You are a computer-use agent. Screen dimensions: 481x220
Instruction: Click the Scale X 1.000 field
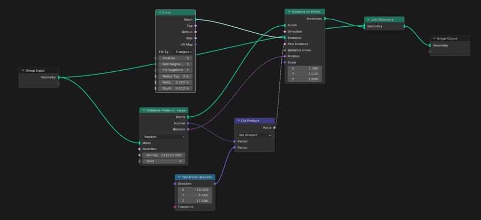click(x=305, y=68)
